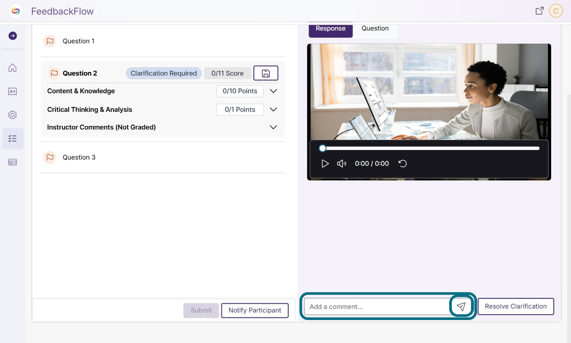Click the flag icon for Question 2
The image size is (571, 343).
click(54, 73)
